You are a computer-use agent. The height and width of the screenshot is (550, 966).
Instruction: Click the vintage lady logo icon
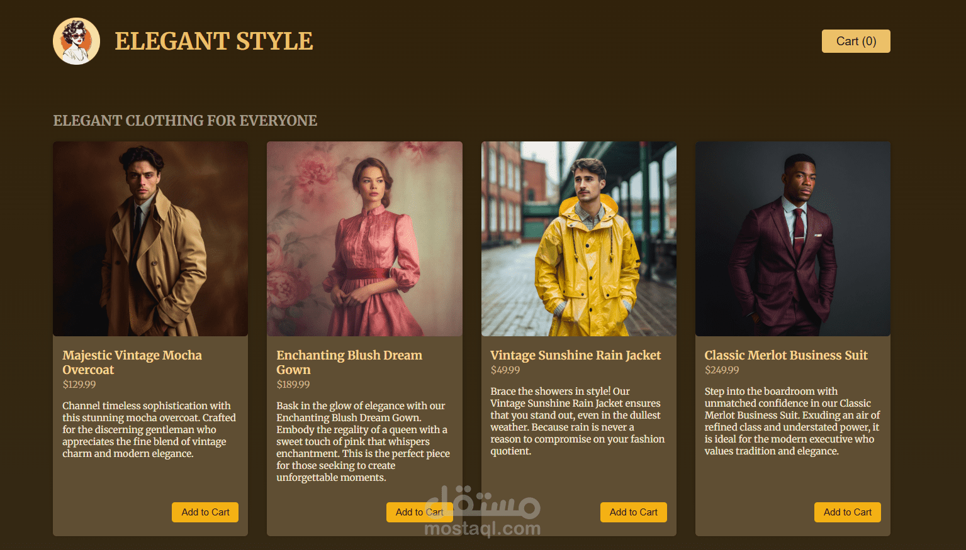76,41
